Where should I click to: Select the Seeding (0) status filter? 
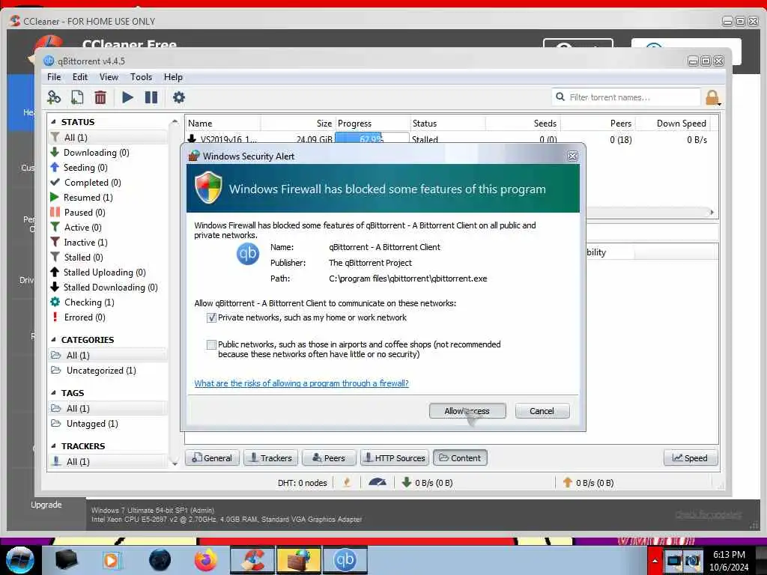tap(85, 168)
